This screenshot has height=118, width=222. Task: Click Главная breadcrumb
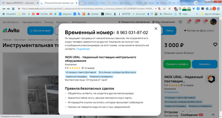(x=7, y=40)
